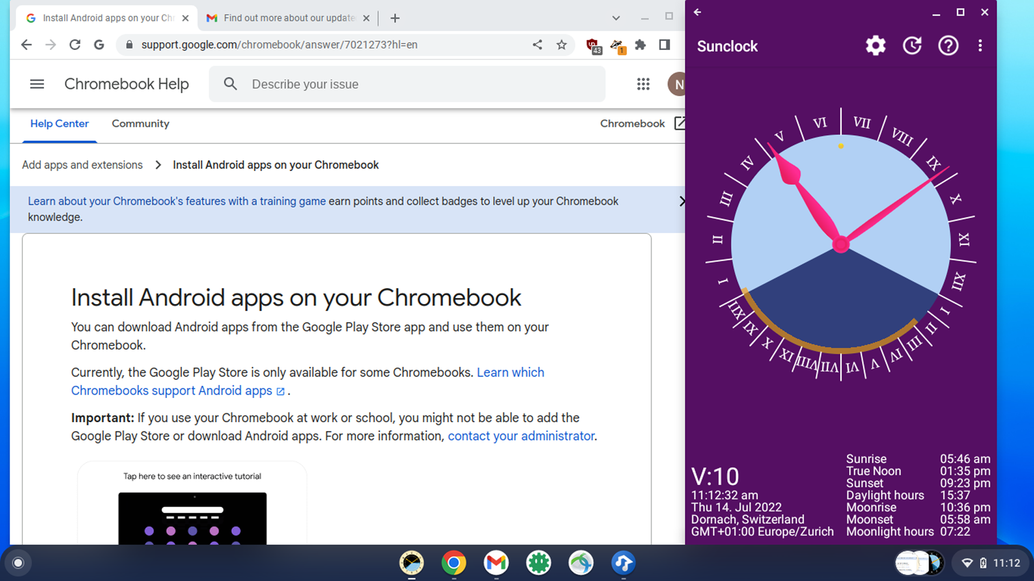Click the Moonrise 10:36 pm value
1034x581 pixels.
(x=965, y=507)
